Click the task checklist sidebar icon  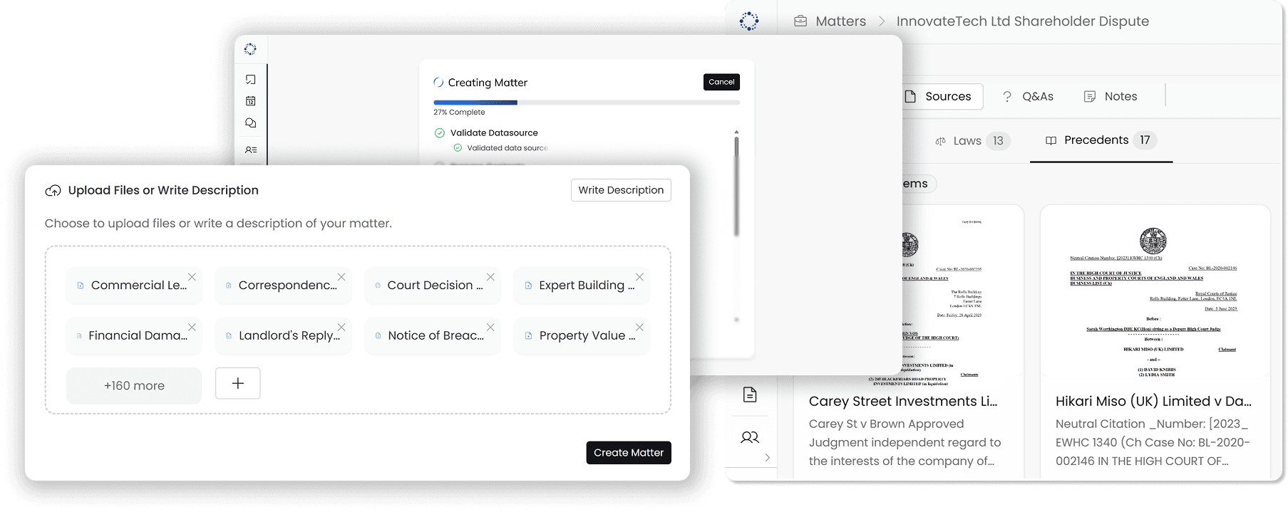[250, 80]
